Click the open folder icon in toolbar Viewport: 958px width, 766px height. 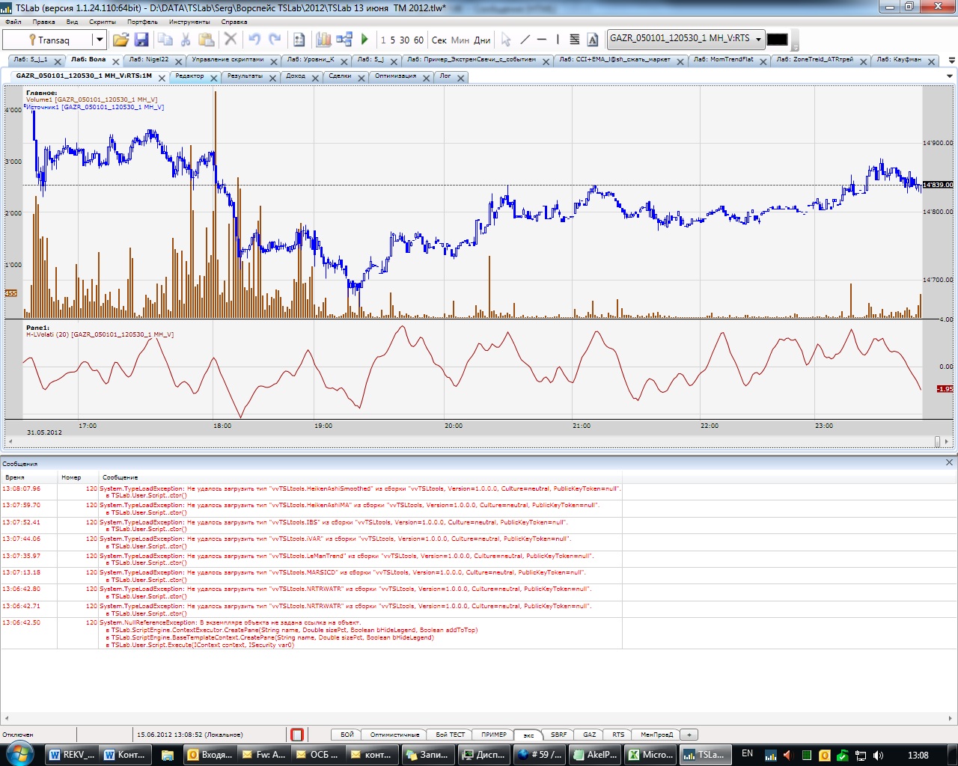(x=120, y=40)
